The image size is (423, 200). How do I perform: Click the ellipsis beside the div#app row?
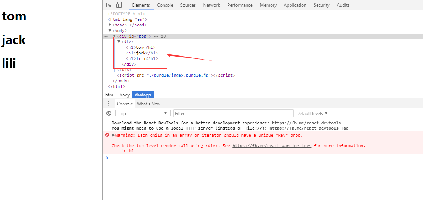105,36
